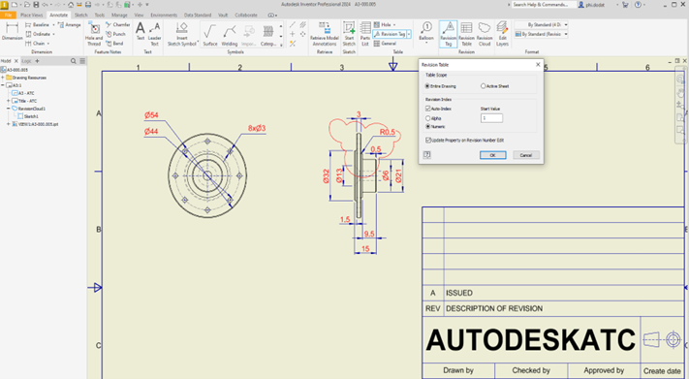This screenshot has width=689, height=379.
Task: Open the model browser hamburger menu
Action: (x=82, y=61)
